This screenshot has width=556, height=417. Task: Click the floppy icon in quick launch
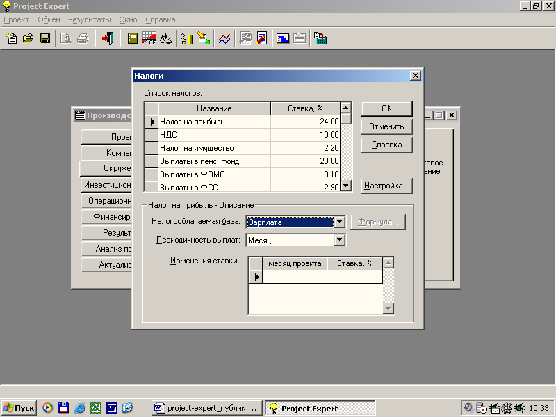(x=63, y=408)
